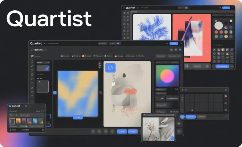Select the rightmost tab in the main tool tab row

tap(140, 56)
